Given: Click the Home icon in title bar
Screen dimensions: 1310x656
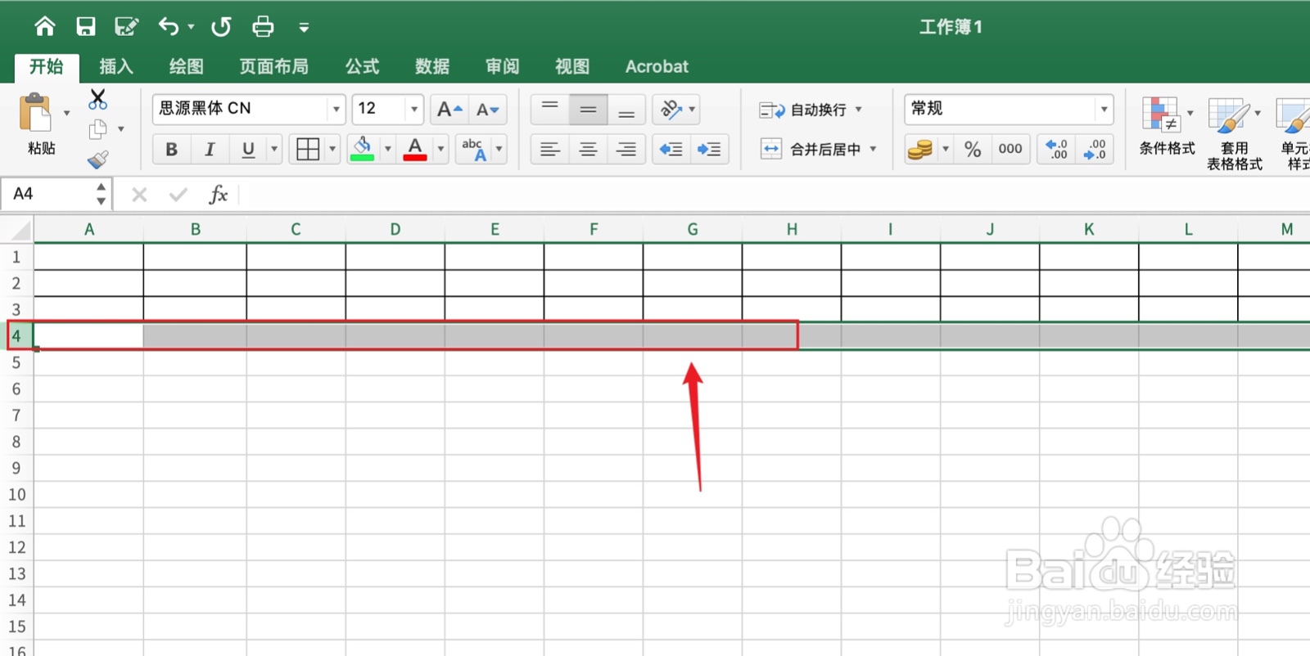Looking at the screenshot, I should 45,27.
